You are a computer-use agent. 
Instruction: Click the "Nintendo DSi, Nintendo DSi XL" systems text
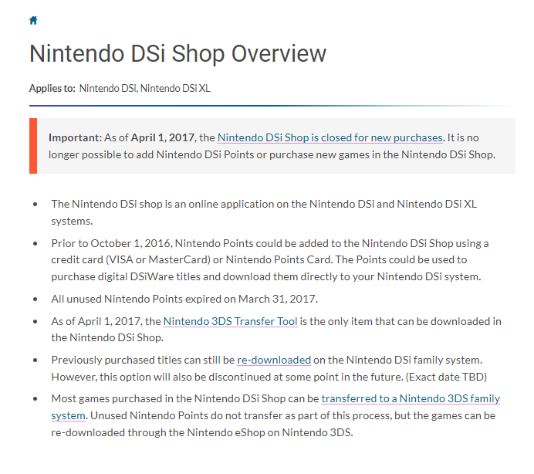[x=144, y=89]
